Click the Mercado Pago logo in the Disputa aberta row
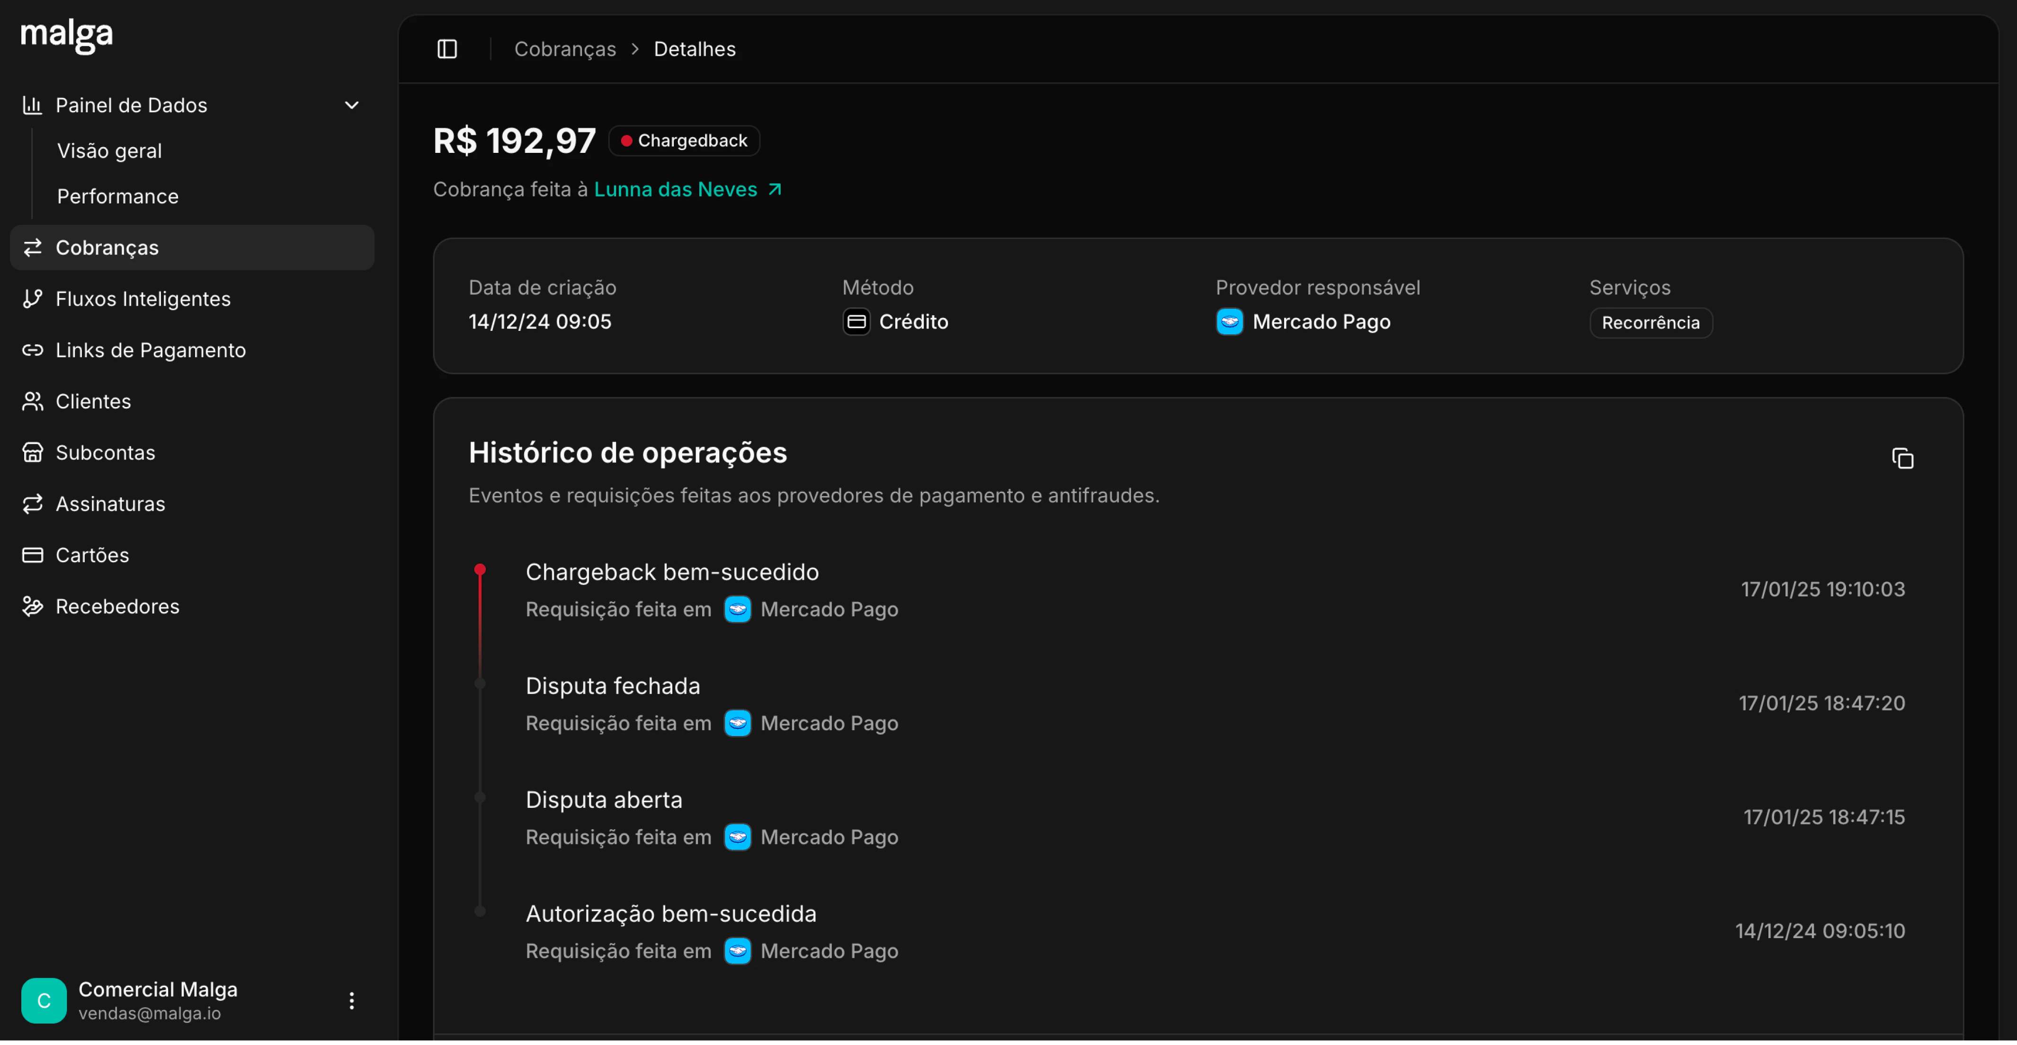The height and width of the screenshot is (1045, 2017). point(737,838)
